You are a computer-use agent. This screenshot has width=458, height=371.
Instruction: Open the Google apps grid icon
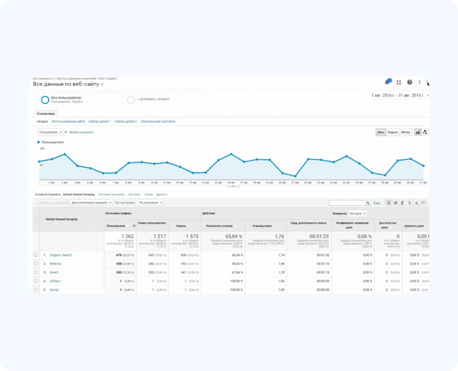point(399,82)
